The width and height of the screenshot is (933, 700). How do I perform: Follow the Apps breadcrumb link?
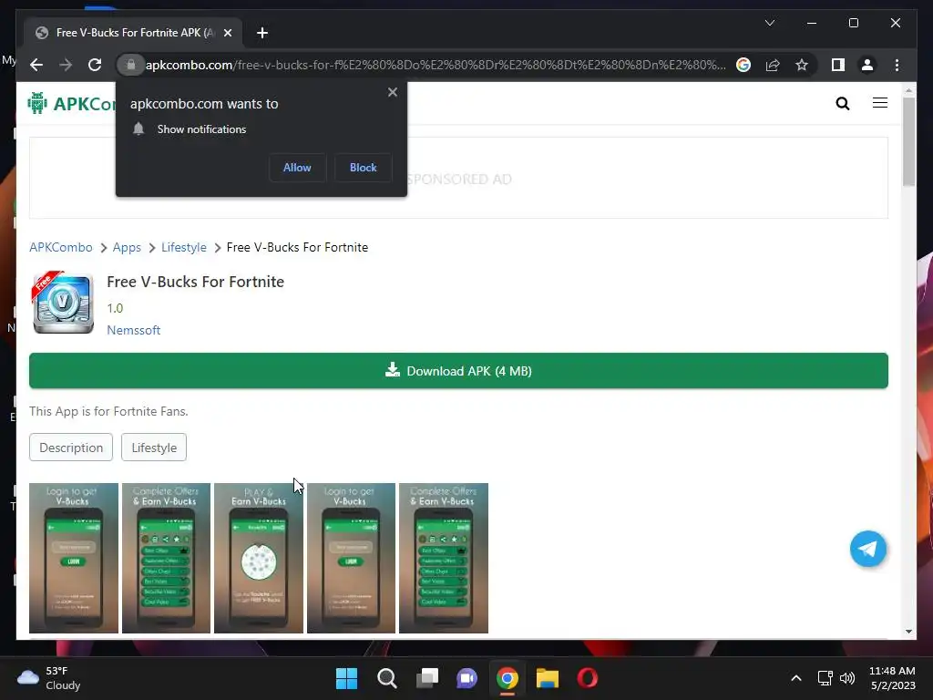pyautogui.click(x=127, y=247)
